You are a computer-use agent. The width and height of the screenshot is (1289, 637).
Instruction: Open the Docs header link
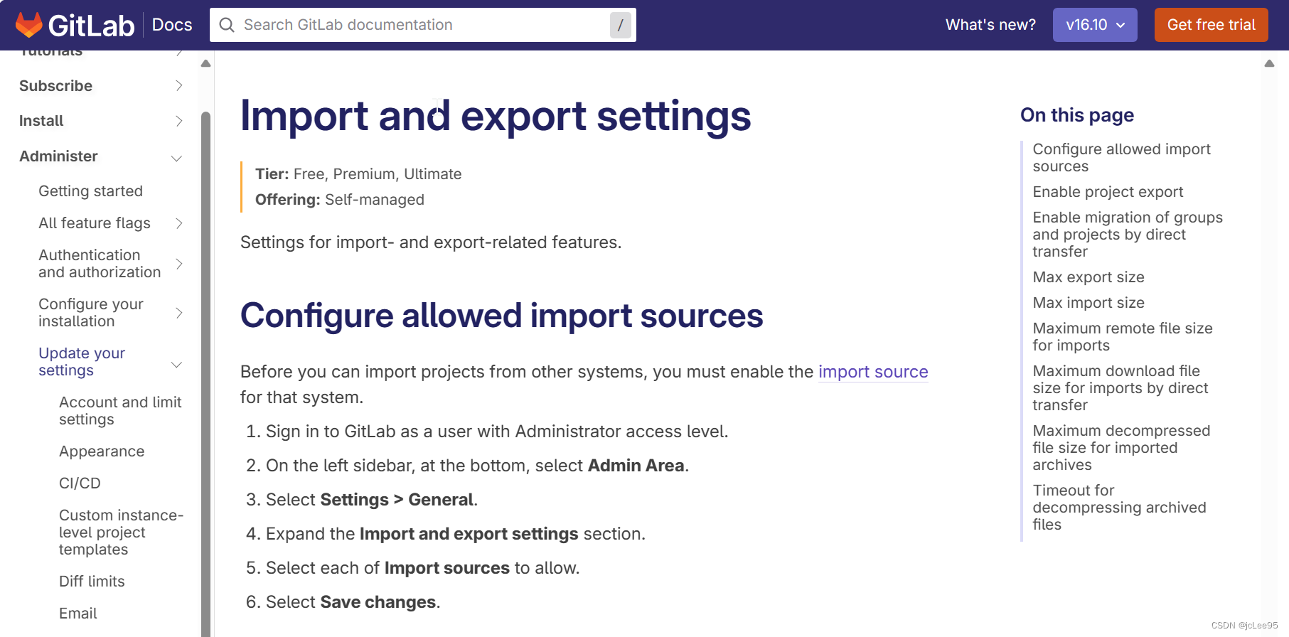tap(172, 25)
